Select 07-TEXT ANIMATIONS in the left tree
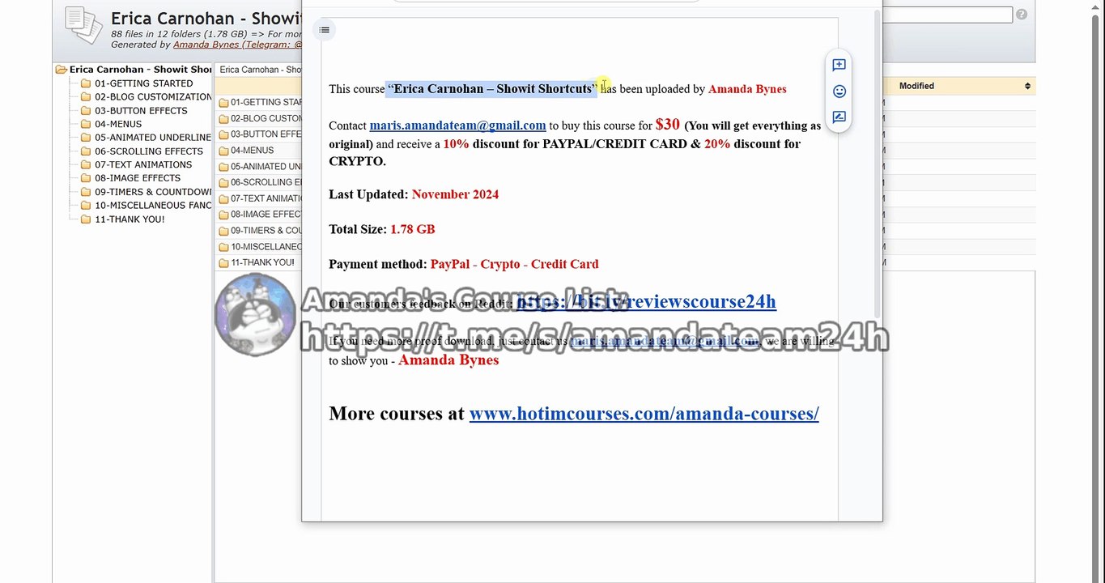Image resolution: width=1105 pixels, height=583 pixels. (x=143, y=164)
